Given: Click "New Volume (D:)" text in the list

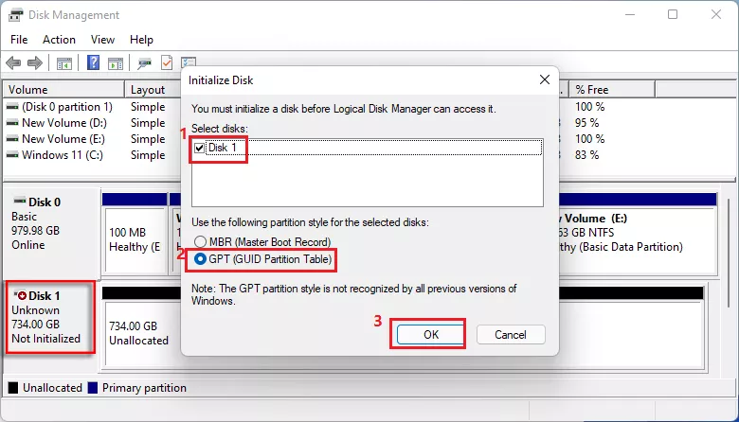Looking at the screenshot, I should [x=64, y=123].
